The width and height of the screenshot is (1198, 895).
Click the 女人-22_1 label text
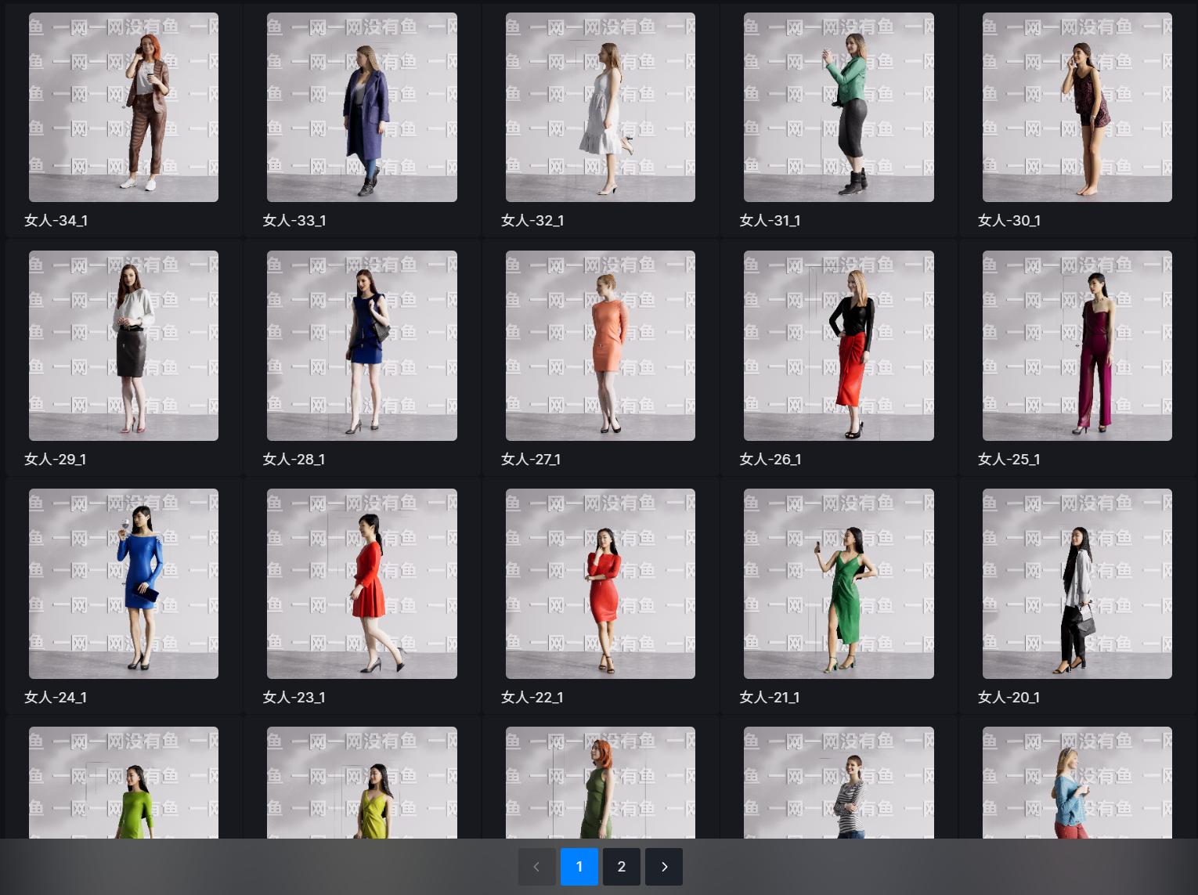click(x=532, y=697)
